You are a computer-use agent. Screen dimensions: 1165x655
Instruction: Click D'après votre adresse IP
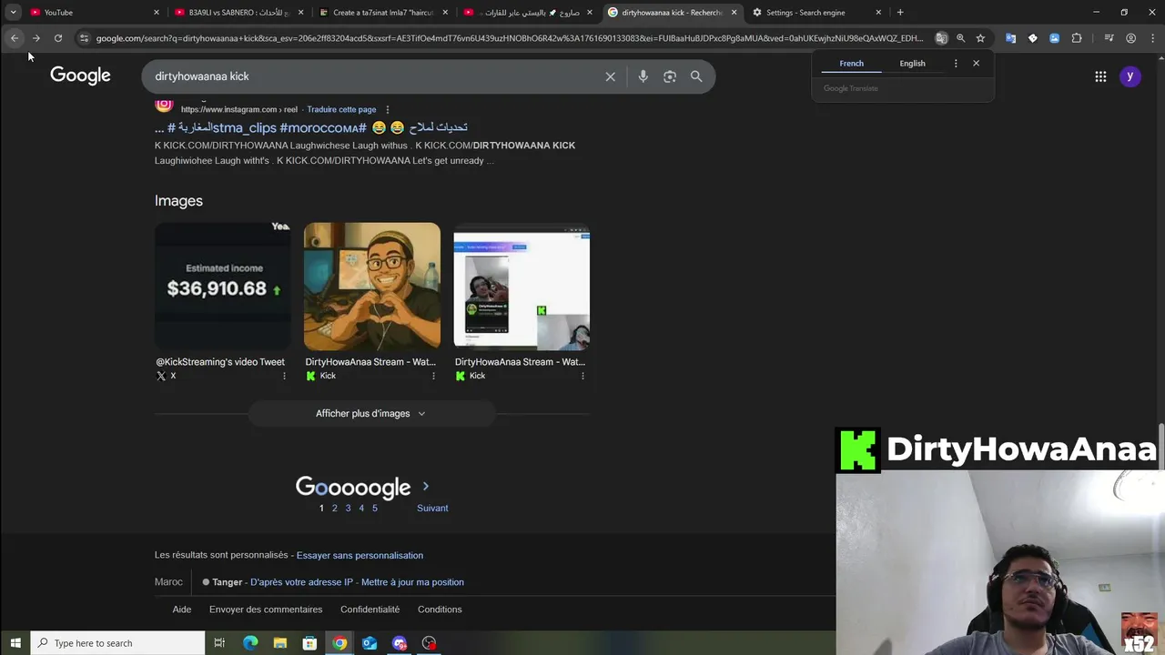[301, 582]
